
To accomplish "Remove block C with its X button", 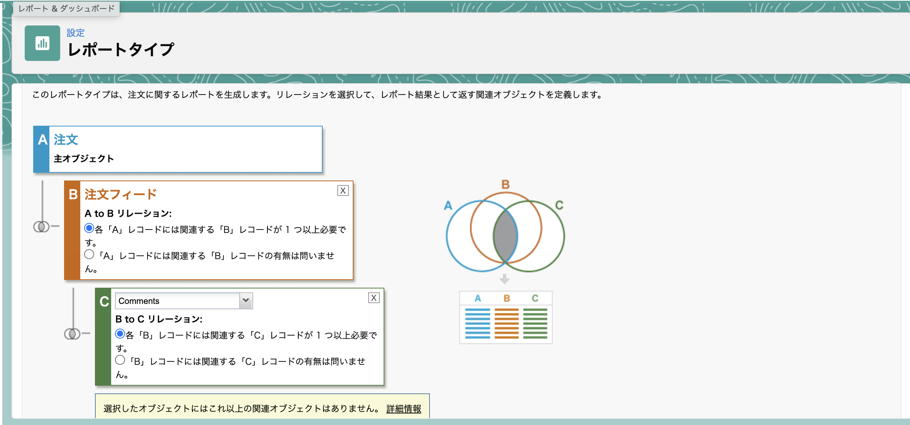I will 374,298.
